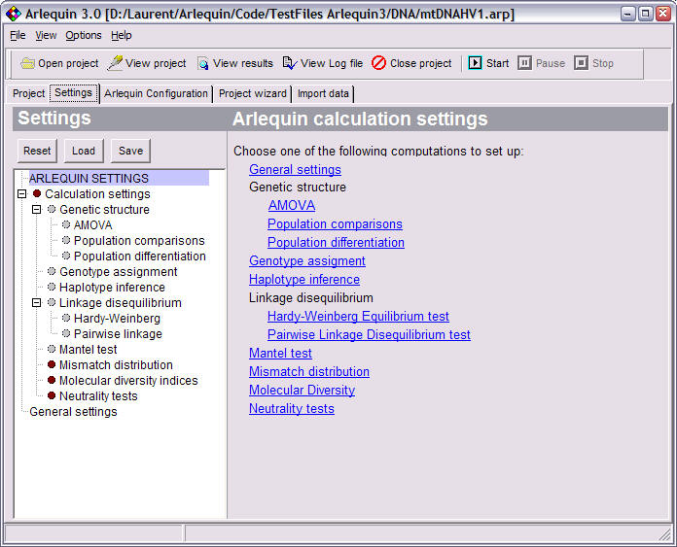Click the Load settings button
The height and width of the screenshot is (547, 677).
84,151
